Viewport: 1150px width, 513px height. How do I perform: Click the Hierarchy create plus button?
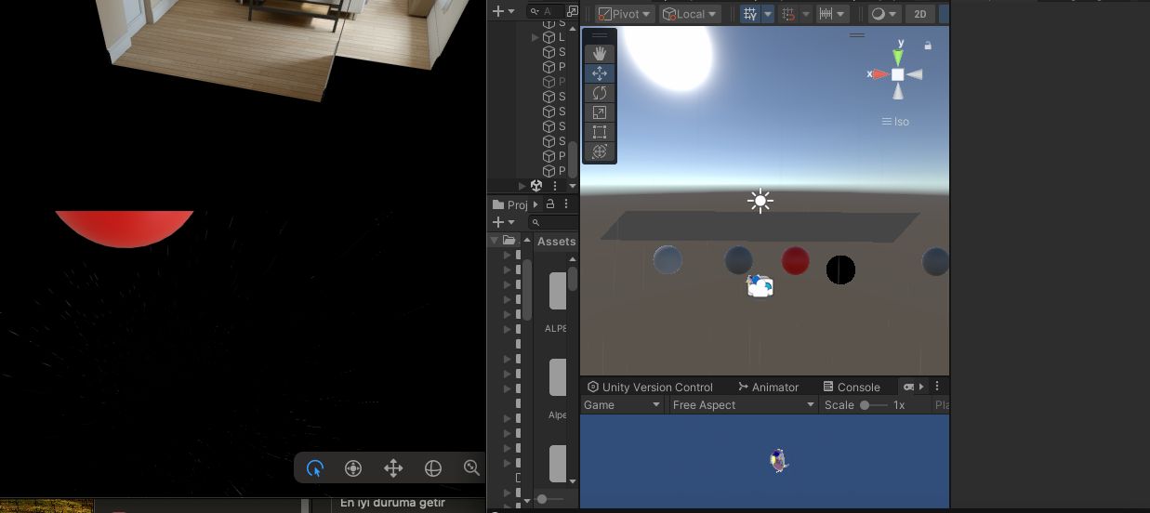(503, 11)
